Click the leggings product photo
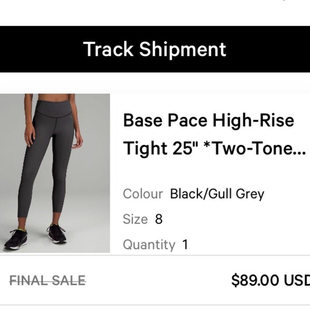310x310 pixels. (54, 172)
